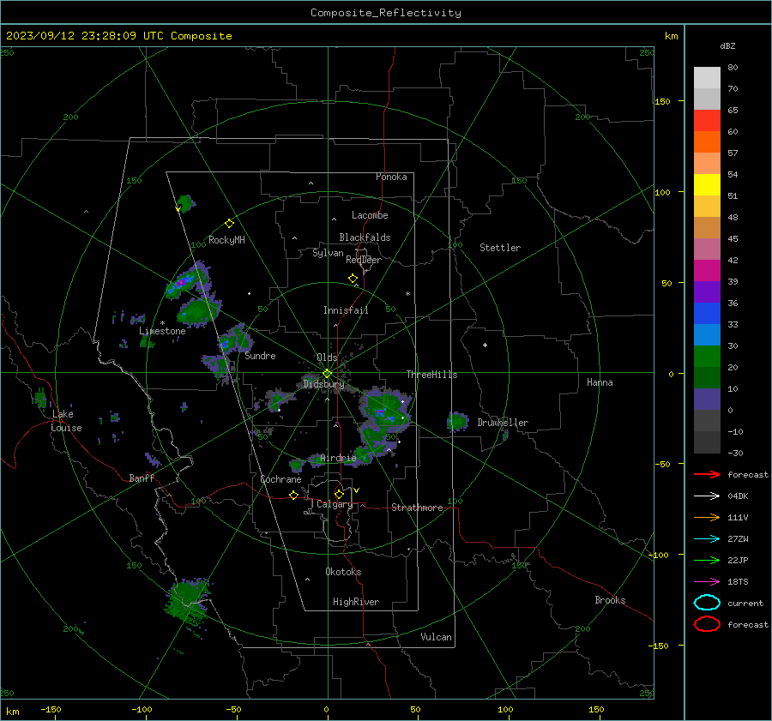Image resolution: width=772 pixels, height=721 pixels.
Task: Select the blue swatch between 36 and 33
Action: pos(707,314)
